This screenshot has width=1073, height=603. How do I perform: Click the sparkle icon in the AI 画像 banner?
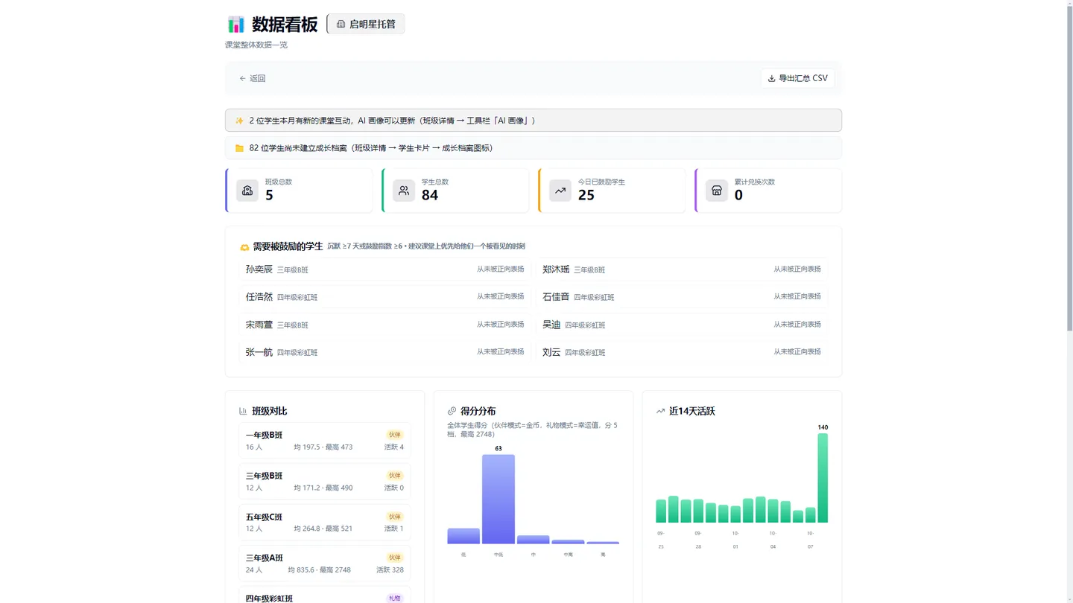coord(239,121)
